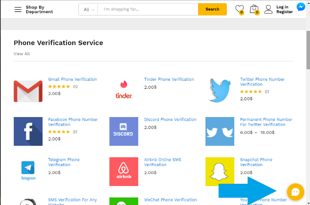Click the Log in Register link

[284, 9]
